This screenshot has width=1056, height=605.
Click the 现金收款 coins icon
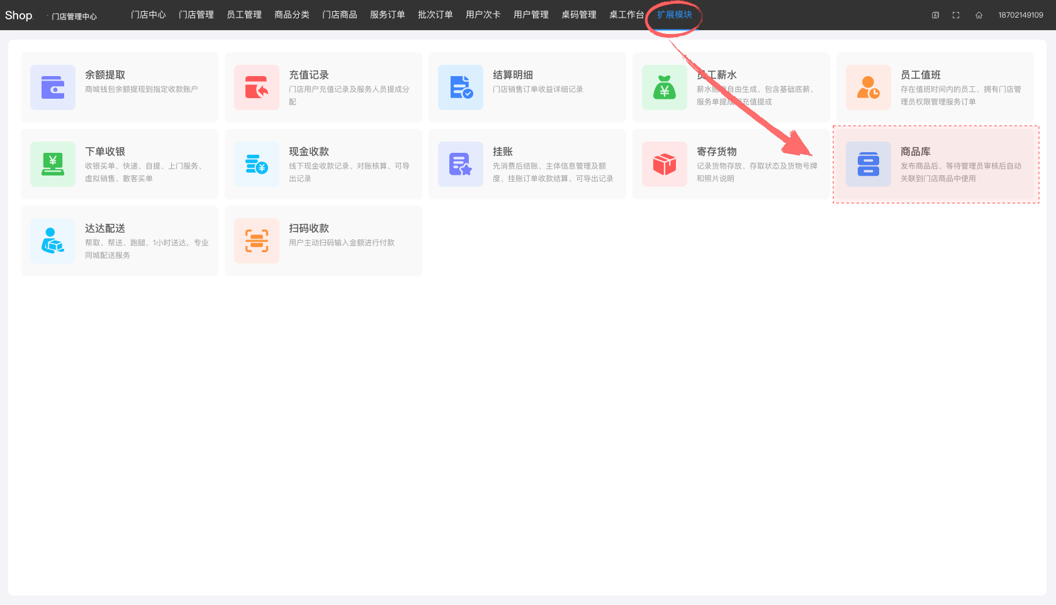click(257, 164)
